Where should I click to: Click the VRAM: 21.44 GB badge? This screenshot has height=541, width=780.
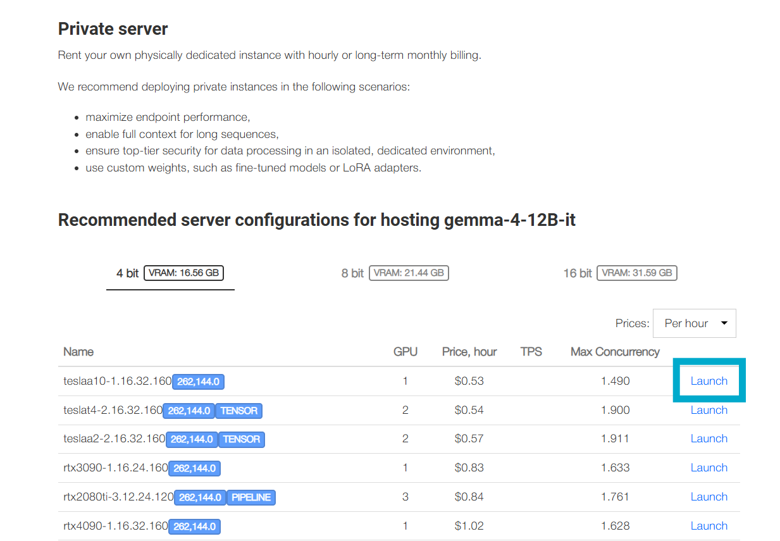coord(409,273)
